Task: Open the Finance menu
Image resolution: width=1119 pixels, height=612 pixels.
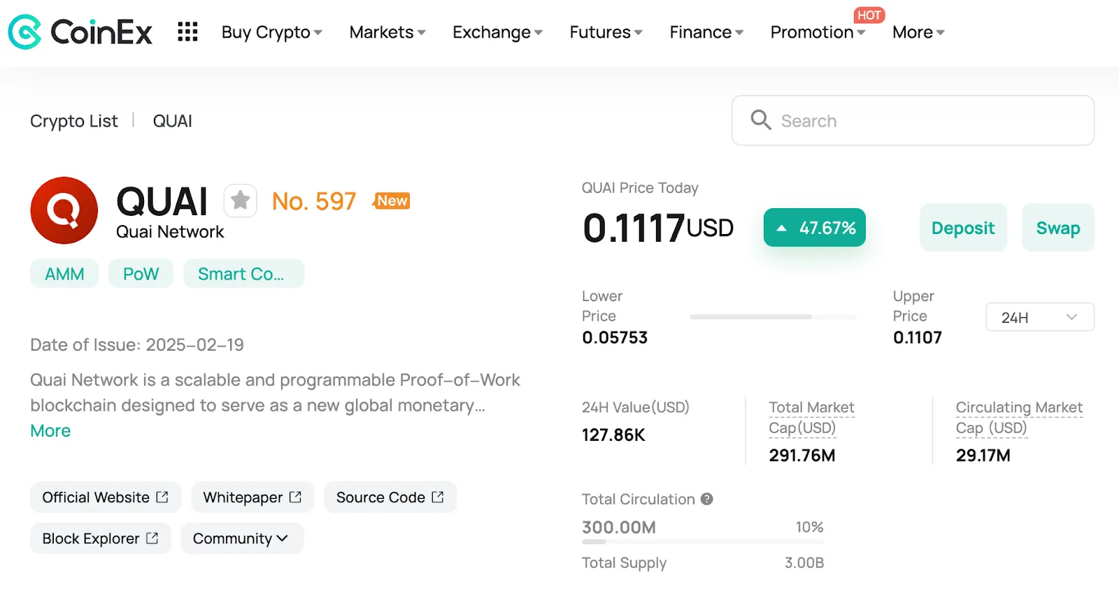Action: click(706, 32)
